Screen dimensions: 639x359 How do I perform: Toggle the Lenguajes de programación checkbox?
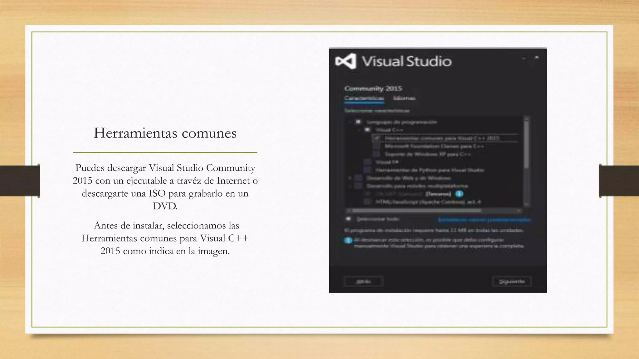[x=358, y=122]
